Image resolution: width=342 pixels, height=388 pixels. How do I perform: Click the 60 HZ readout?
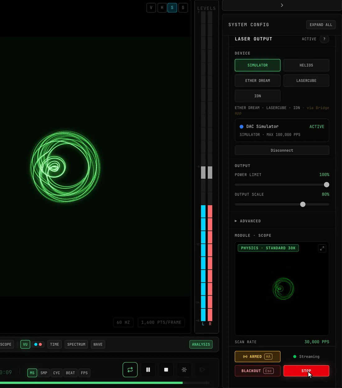coord(123,322)
